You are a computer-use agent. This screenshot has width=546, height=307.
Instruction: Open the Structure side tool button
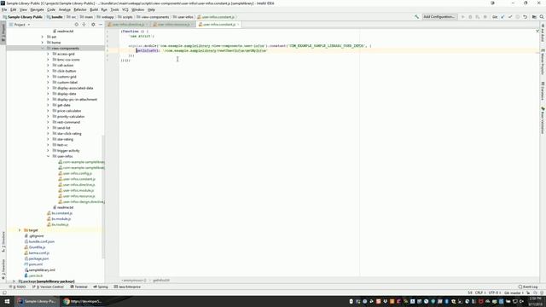click(3, 242)
